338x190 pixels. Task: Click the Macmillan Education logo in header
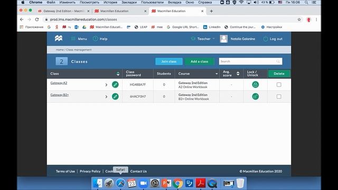coord(59,39)
